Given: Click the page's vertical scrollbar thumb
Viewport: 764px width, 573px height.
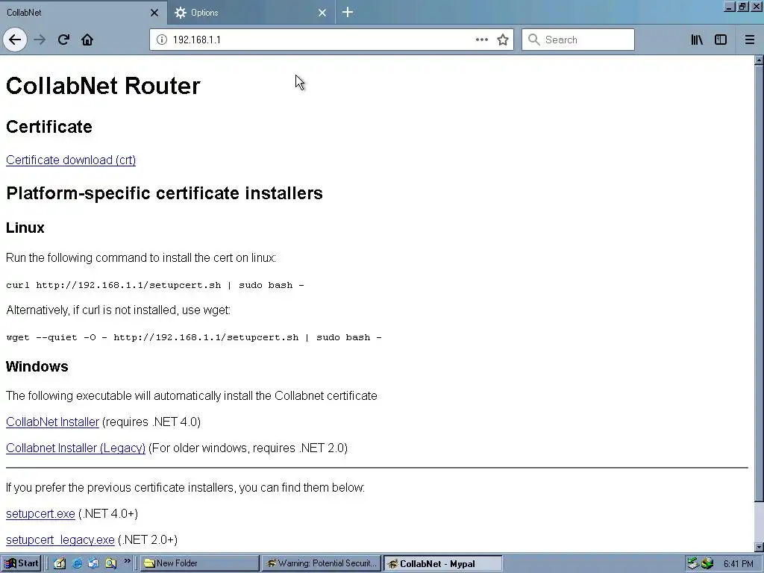Looking at the screenshot, I should pos(759,283).
